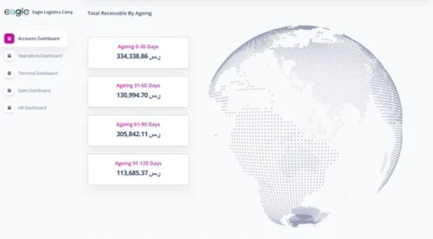Click the Accounts Dashboard pink icon
The image size is (433, 239).
pos(9,38)
